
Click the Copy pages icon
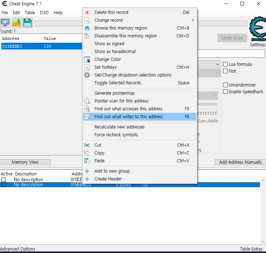click(87, 153)
